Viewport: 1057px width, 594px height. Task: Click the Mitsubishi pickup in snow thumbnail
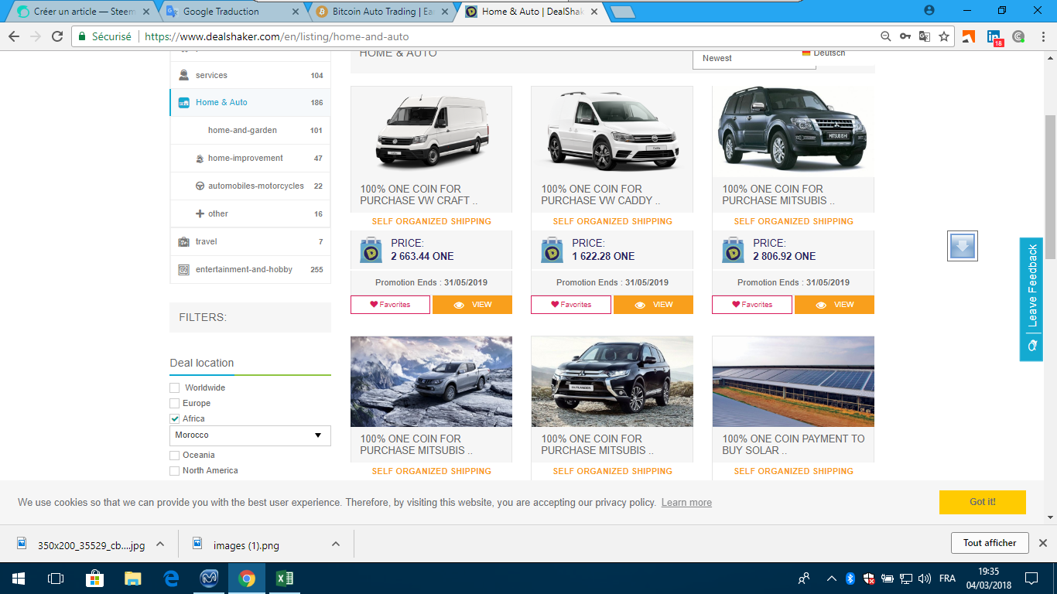pos(431,381)
